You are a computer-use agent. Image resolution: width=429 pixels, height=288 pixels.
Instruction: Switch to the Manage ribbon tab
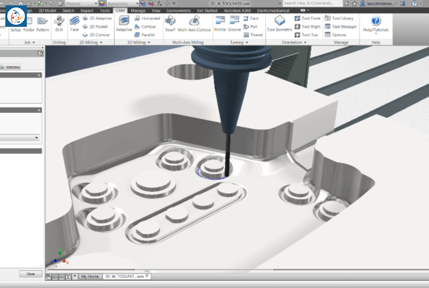point(138,11)
